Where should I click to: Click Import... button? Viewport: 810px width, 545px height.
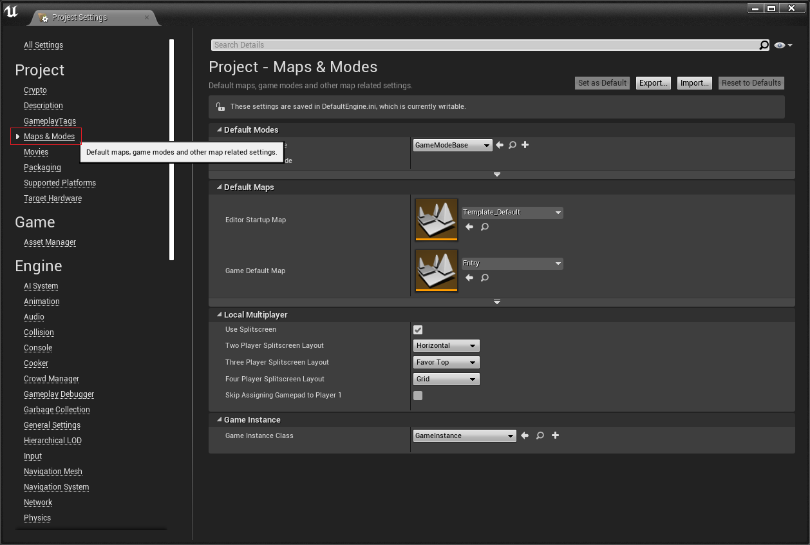[x=695, y=83]
